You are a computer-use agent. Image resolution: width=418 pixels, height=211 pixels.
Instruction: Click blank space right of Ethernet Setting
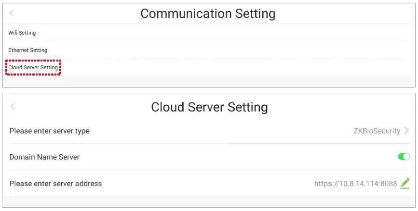pos(217,50)
